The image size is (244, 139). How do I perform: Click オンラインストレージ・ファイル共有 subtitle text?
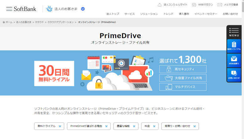tap(120, 42)
